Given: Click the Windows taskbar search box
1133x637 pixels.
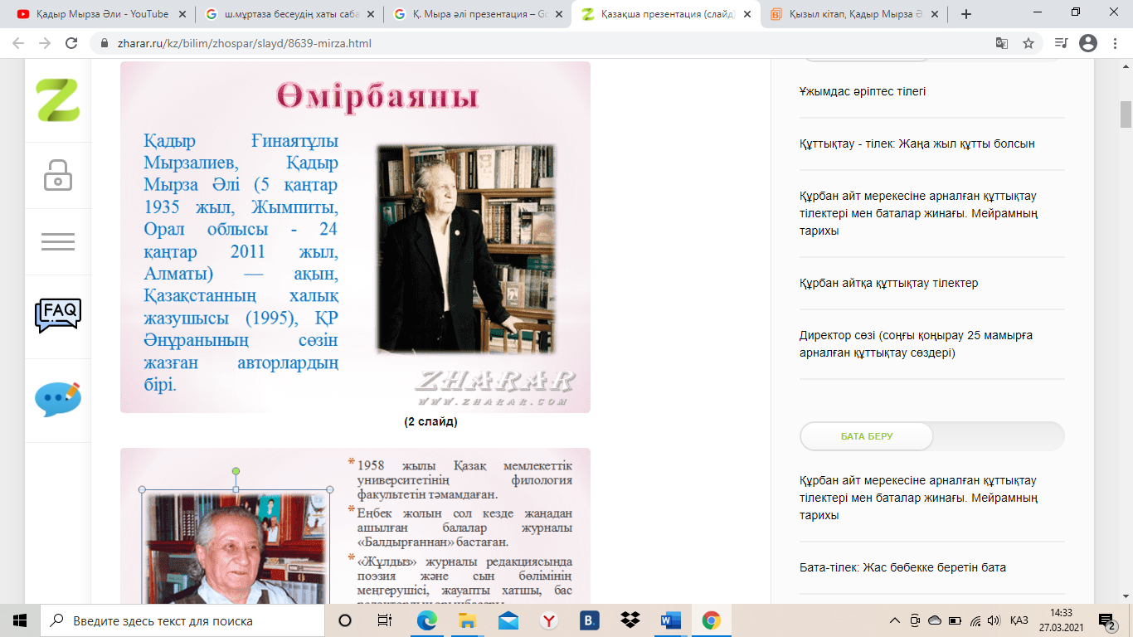Looking at the screenshot, I should pyautogui.click(x=182, y=620).
